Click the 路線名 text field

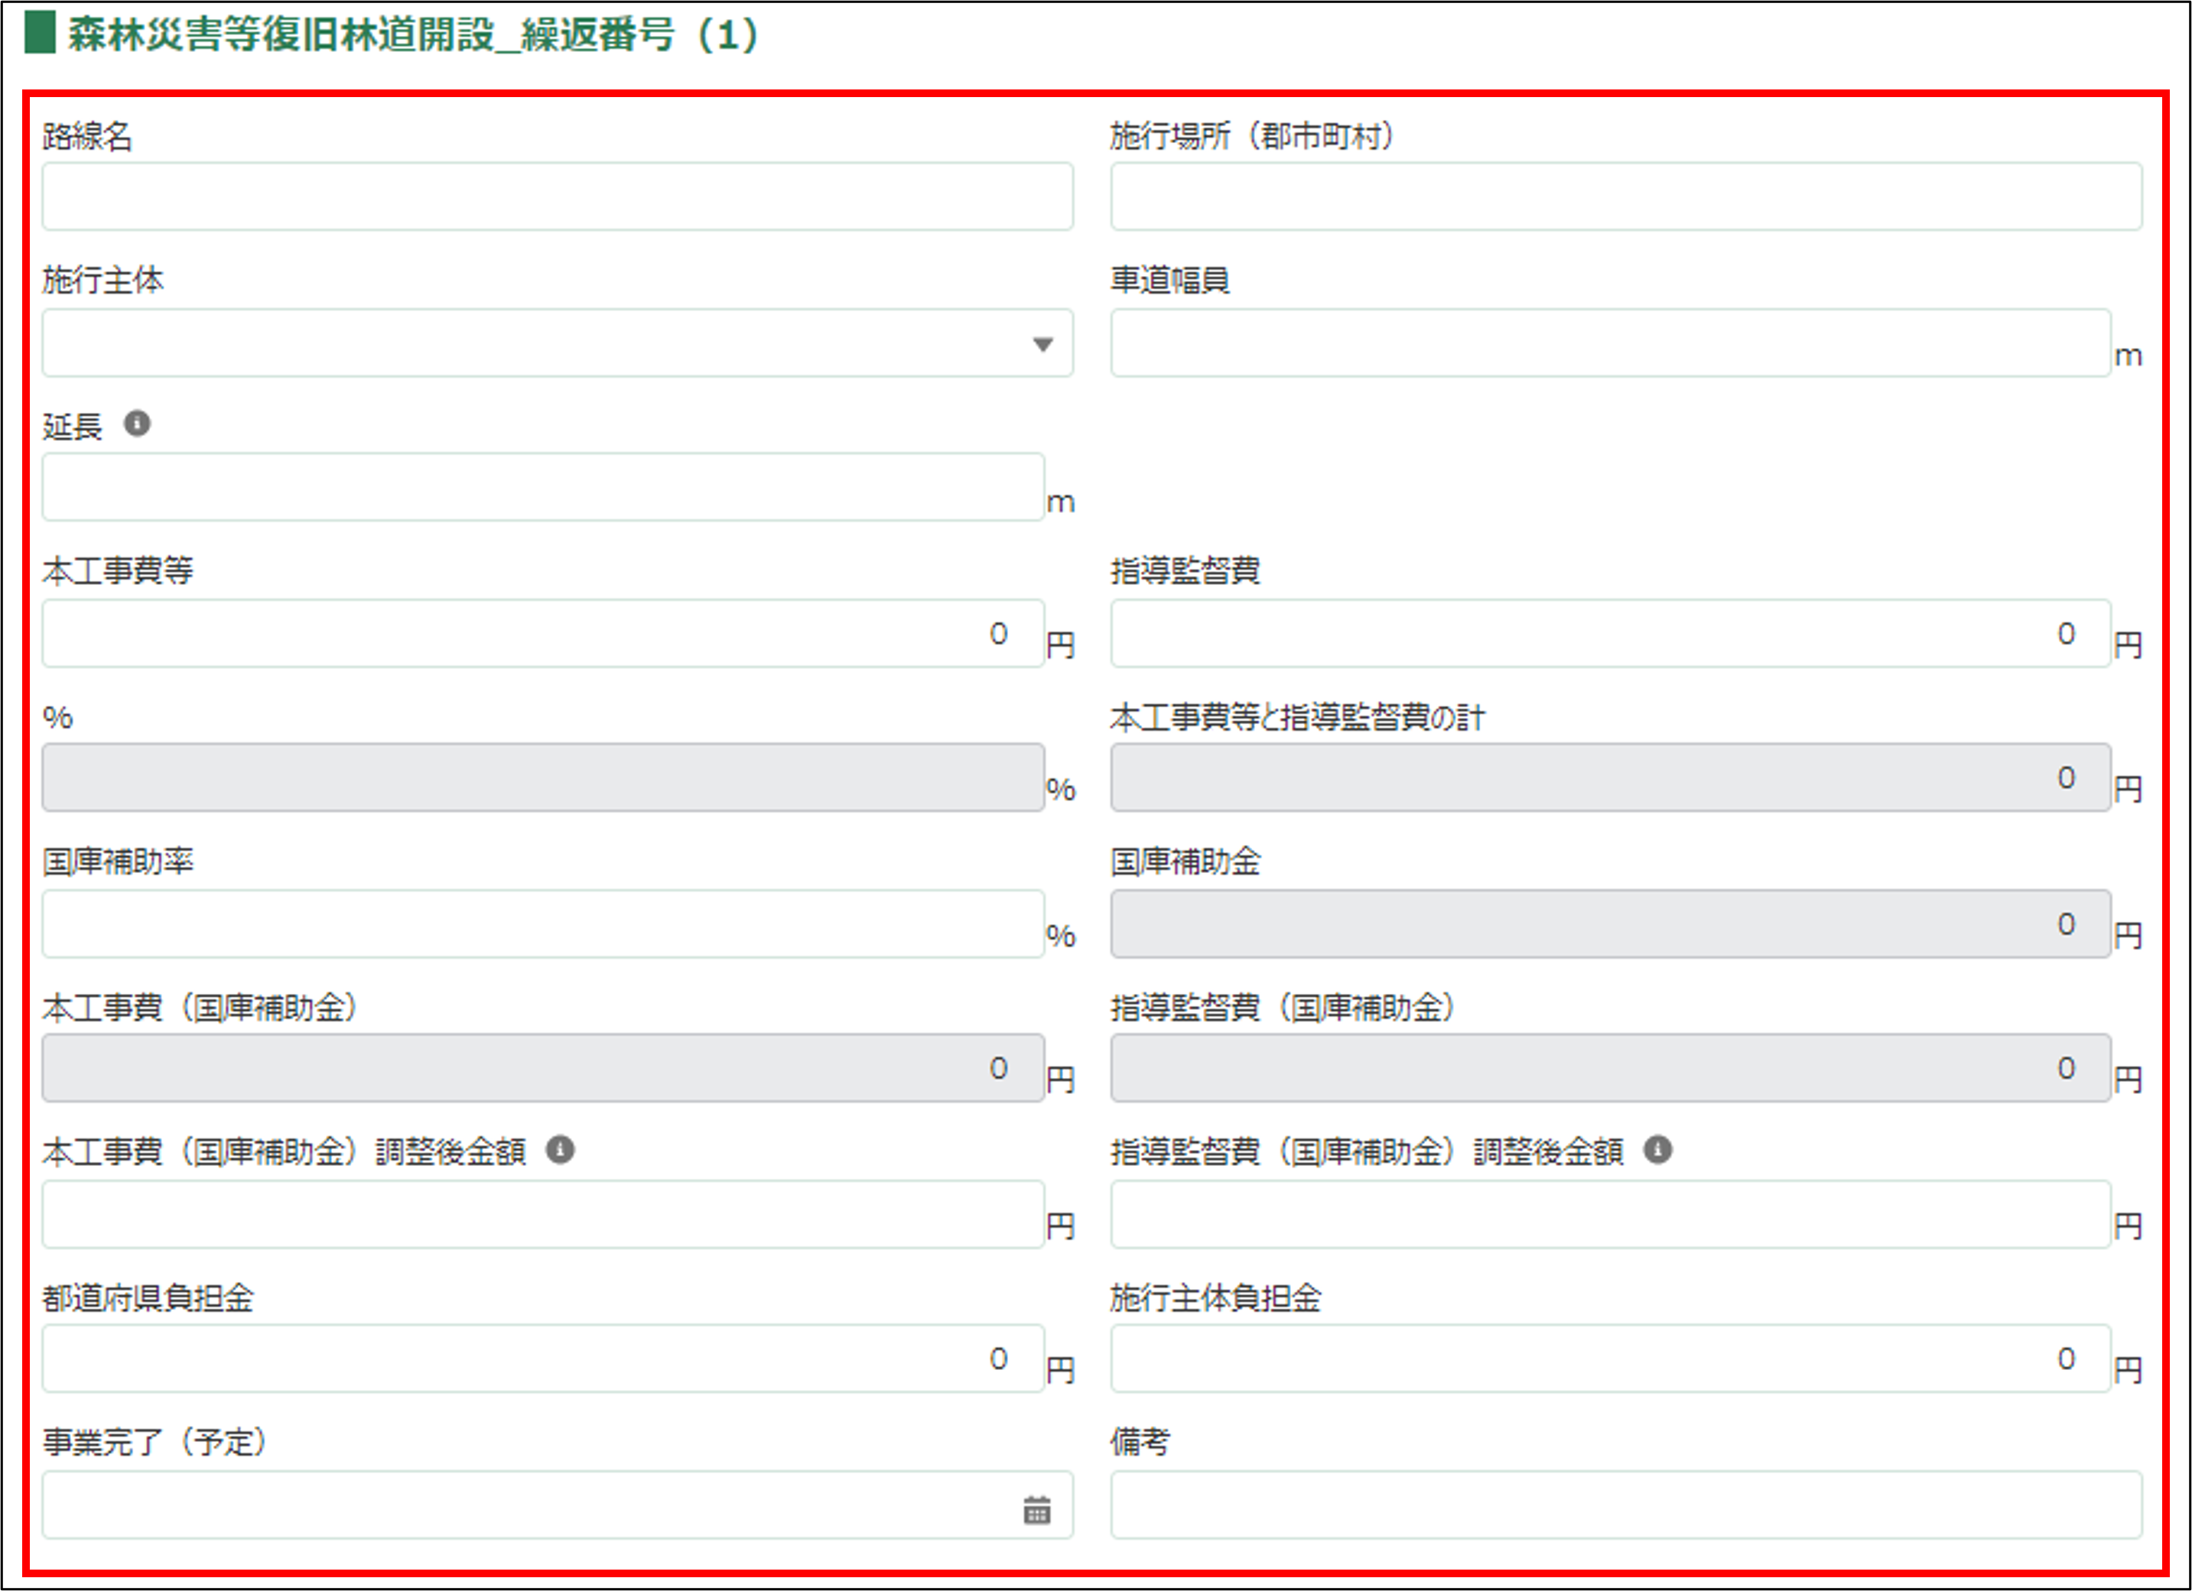557,197
